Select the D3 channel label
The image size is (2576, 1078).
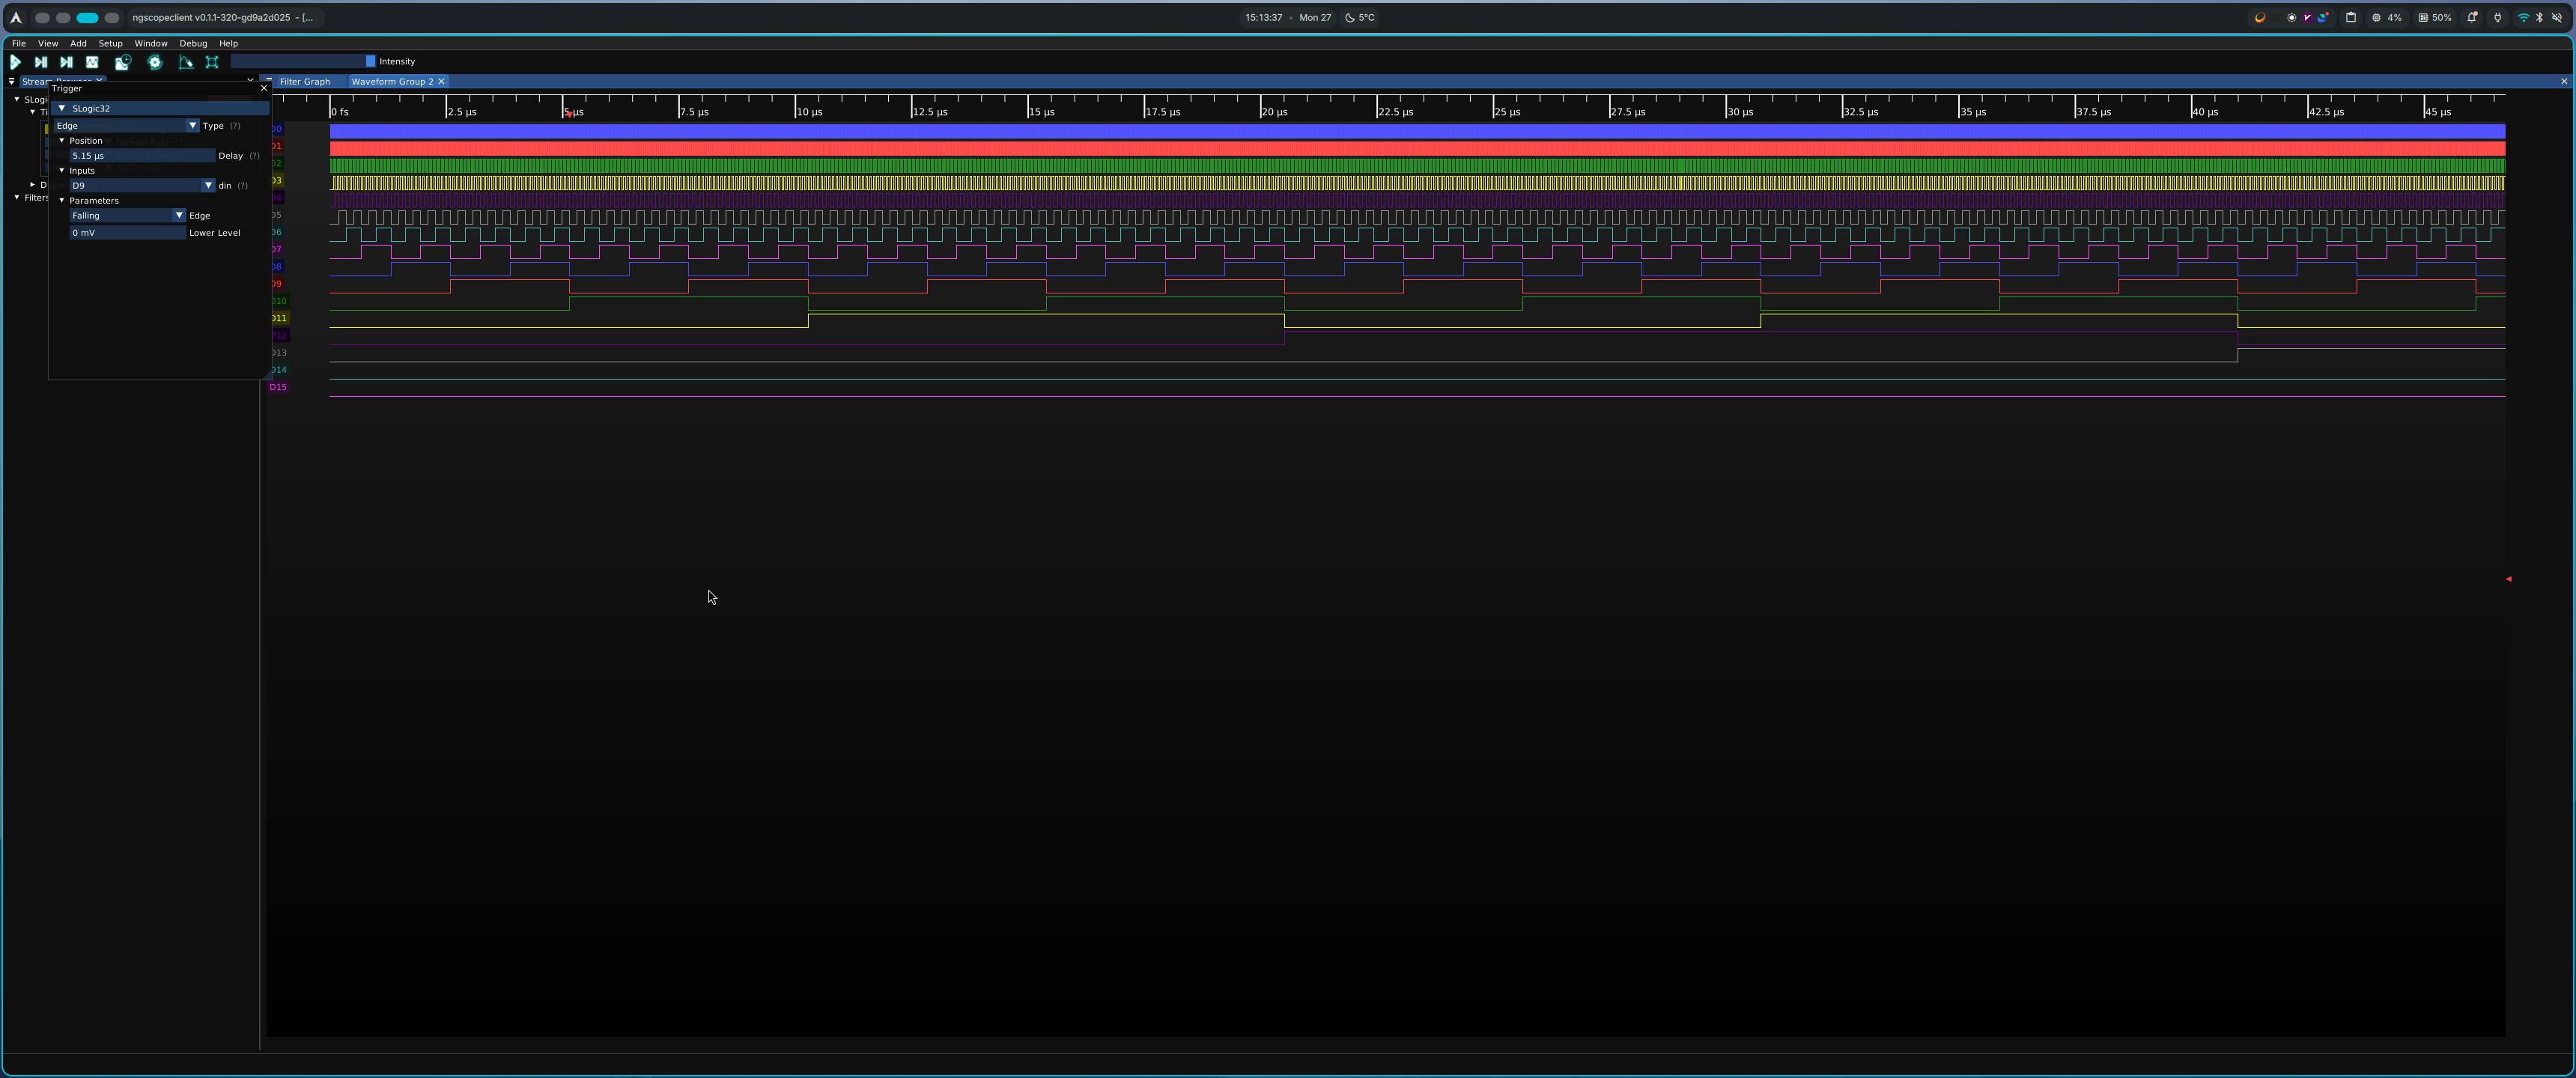coord(279,181)
